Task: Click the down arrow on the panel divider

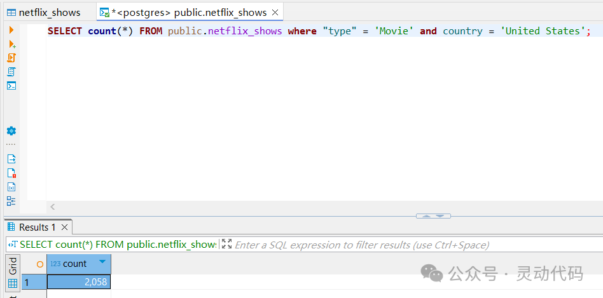Action: click(440, 216)
